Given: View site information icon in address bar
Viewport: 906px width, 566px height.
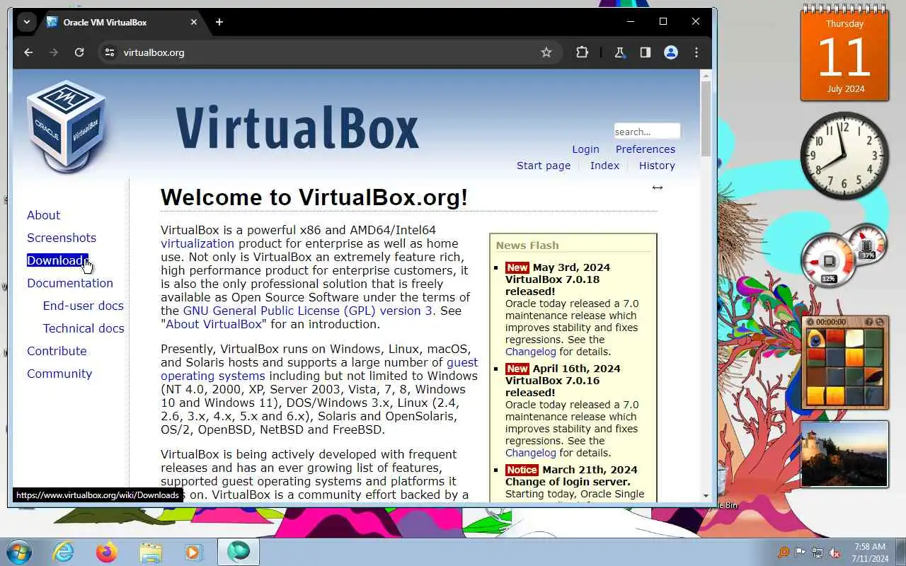Looking at the screenshot, I should 109,52.
